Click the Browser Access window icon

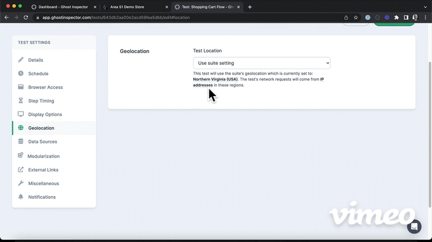(x=20, y=87)
